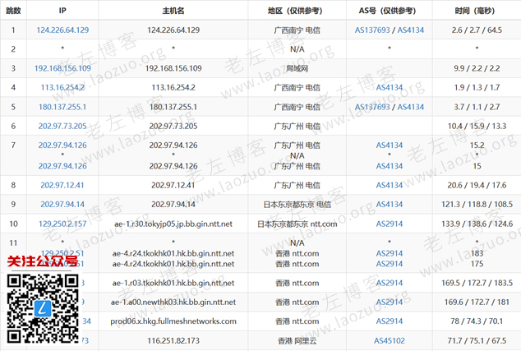This screenshot has height=351, width=521.
Task: Click hop number 10 in first column
Action: pos(13,224)
